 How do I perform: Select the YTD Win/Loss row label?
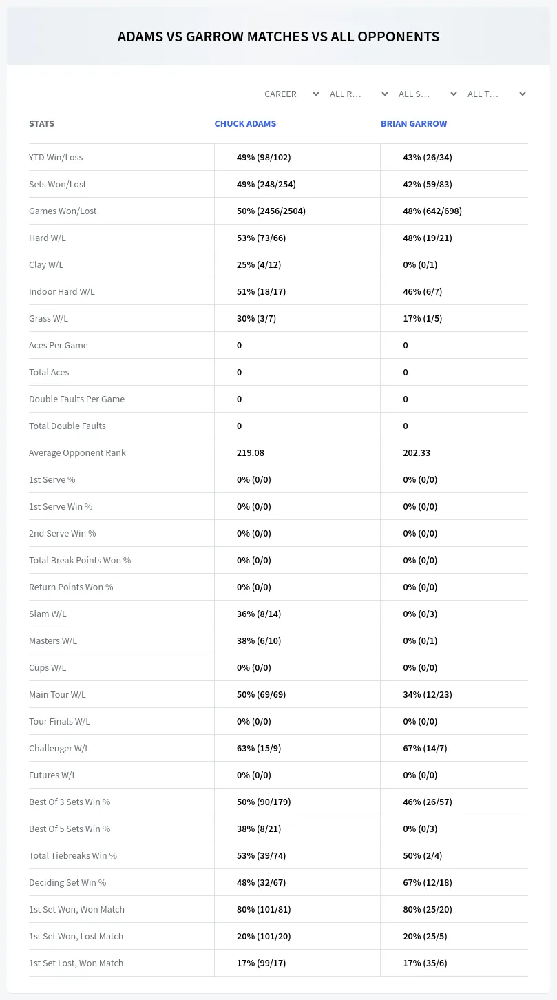pyautogui.click(x=56, y=158)
